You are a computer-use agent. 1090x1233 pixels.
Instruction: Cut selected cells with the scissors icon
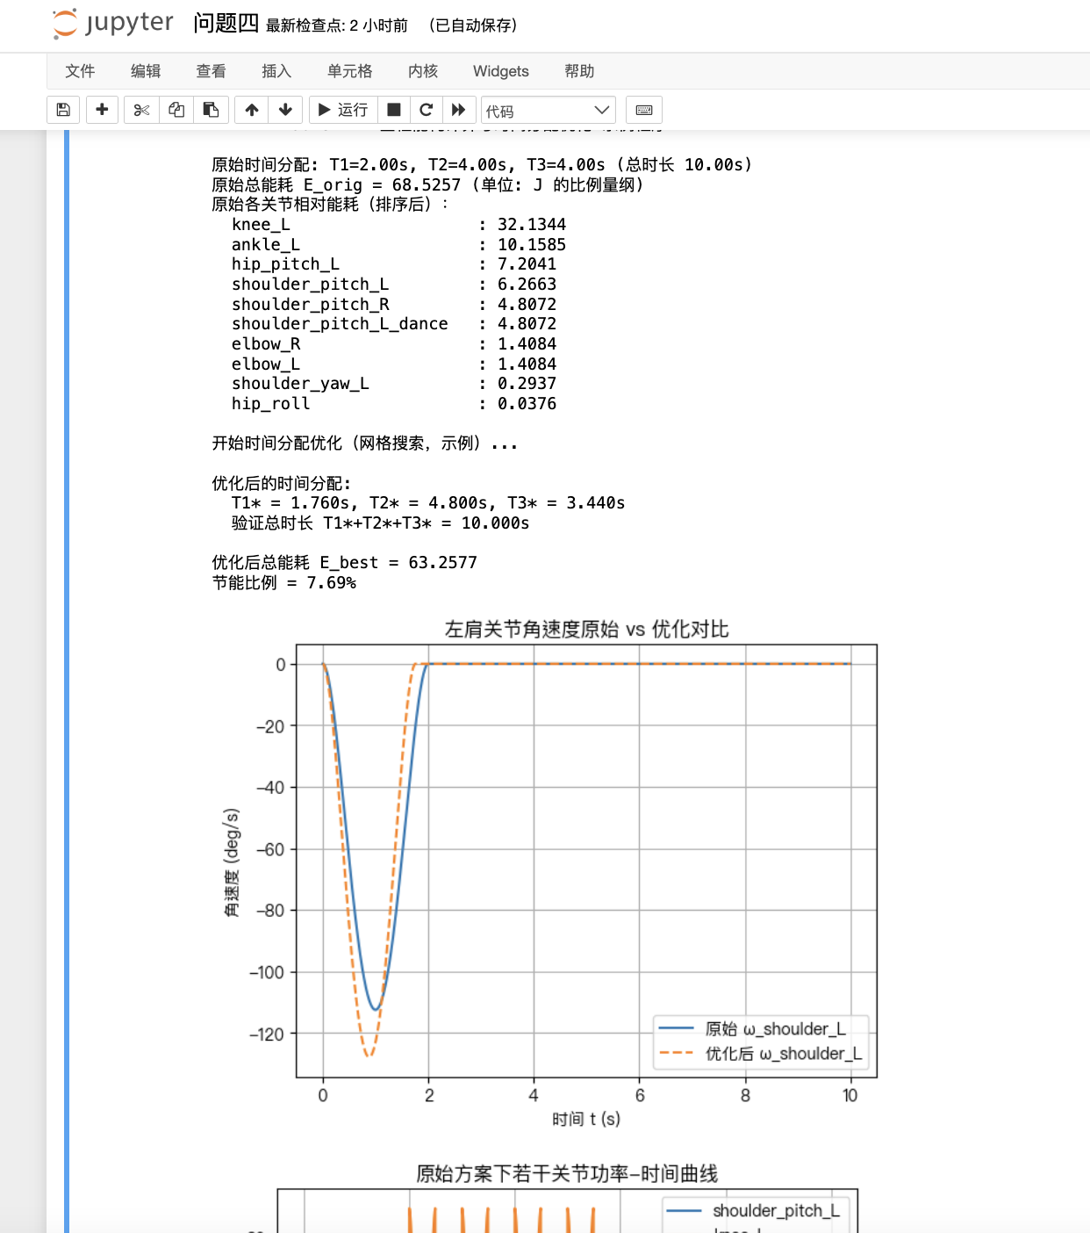[141, 110]
